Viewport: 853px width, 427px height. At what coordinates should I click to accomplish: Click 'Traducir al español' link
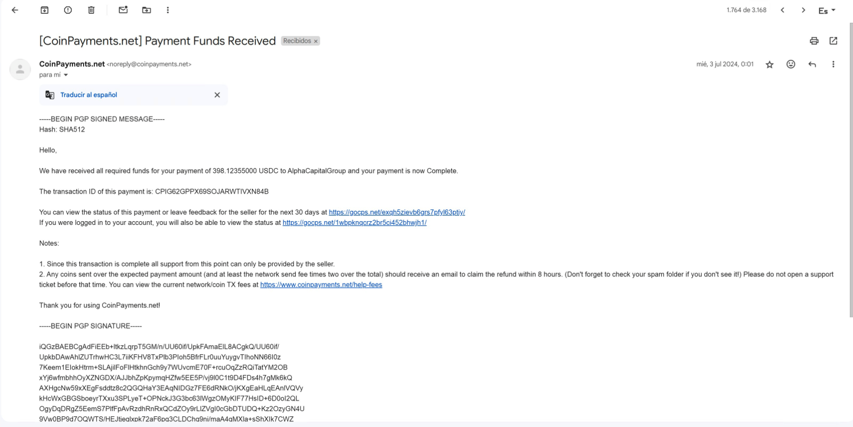(x=88, y=95)
